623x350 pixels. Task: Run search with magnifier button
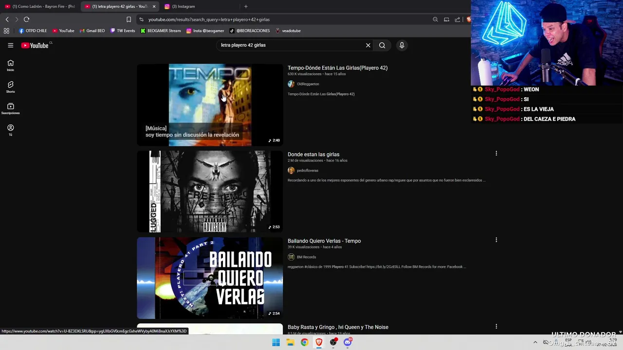point(382,45)
